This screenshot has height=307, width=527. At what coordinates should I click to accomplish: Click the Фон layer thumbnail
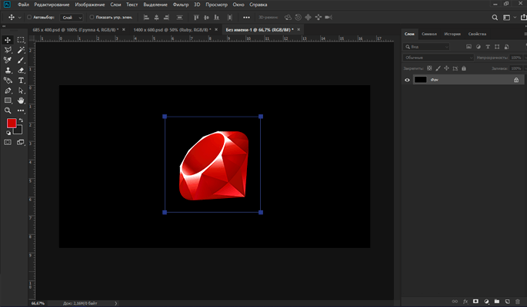(421, 80)
